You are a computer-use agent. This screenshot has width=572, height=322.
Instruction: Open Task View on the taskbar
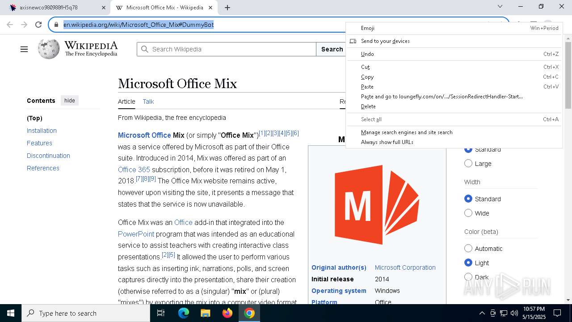[x=161, y=313]
